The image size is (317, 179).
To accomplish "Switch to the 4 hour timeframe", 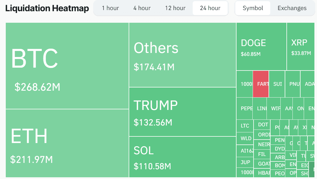I will point(142,8).
